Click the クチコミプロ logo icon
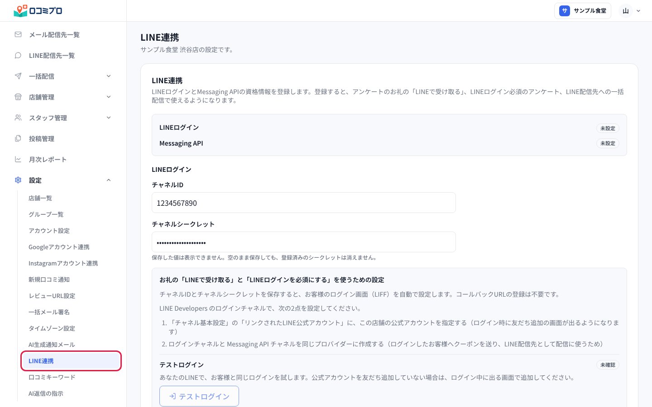 point(20,10)
